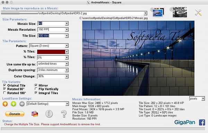The image size is (208, 133).
Task: Open the GigaPan link
Action: coord(185,122)
